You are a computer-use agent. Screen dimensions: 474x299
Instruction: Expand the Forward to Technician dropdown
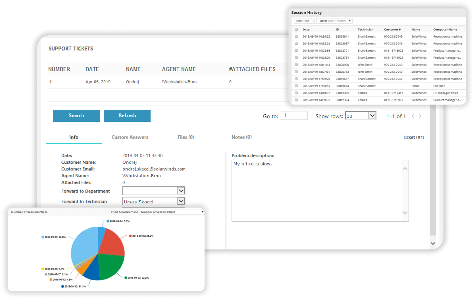(181, 201)
